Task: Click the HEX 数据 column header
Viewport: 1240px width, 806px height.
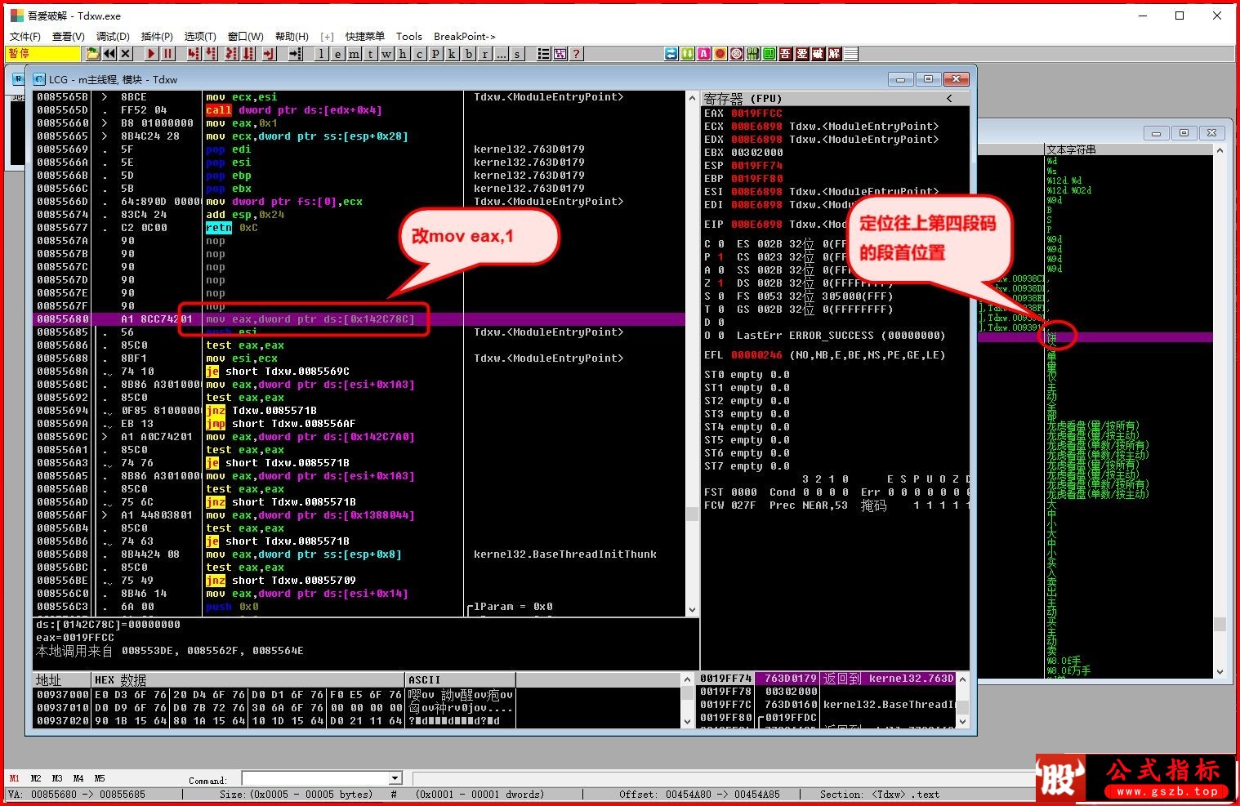Action: 248,679
